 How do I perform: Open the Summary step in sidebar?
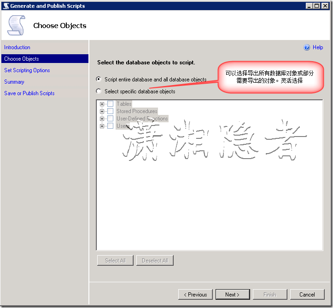[x=14, y=82]
